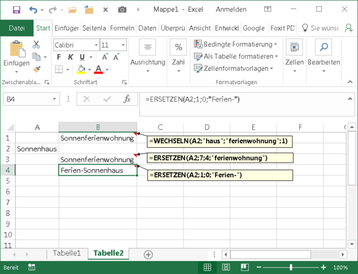The height and width of the screenshot is (274, 358).
Task: Click the Undo arrow icon
Action: coord(33,10)
